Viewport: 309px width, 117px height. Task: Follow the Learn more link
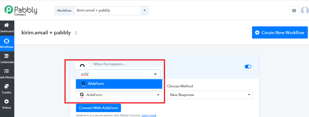[149, 115]
